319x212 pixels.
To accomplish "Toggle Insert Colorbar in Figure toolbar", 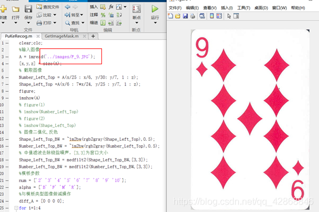I will point(212,16).
